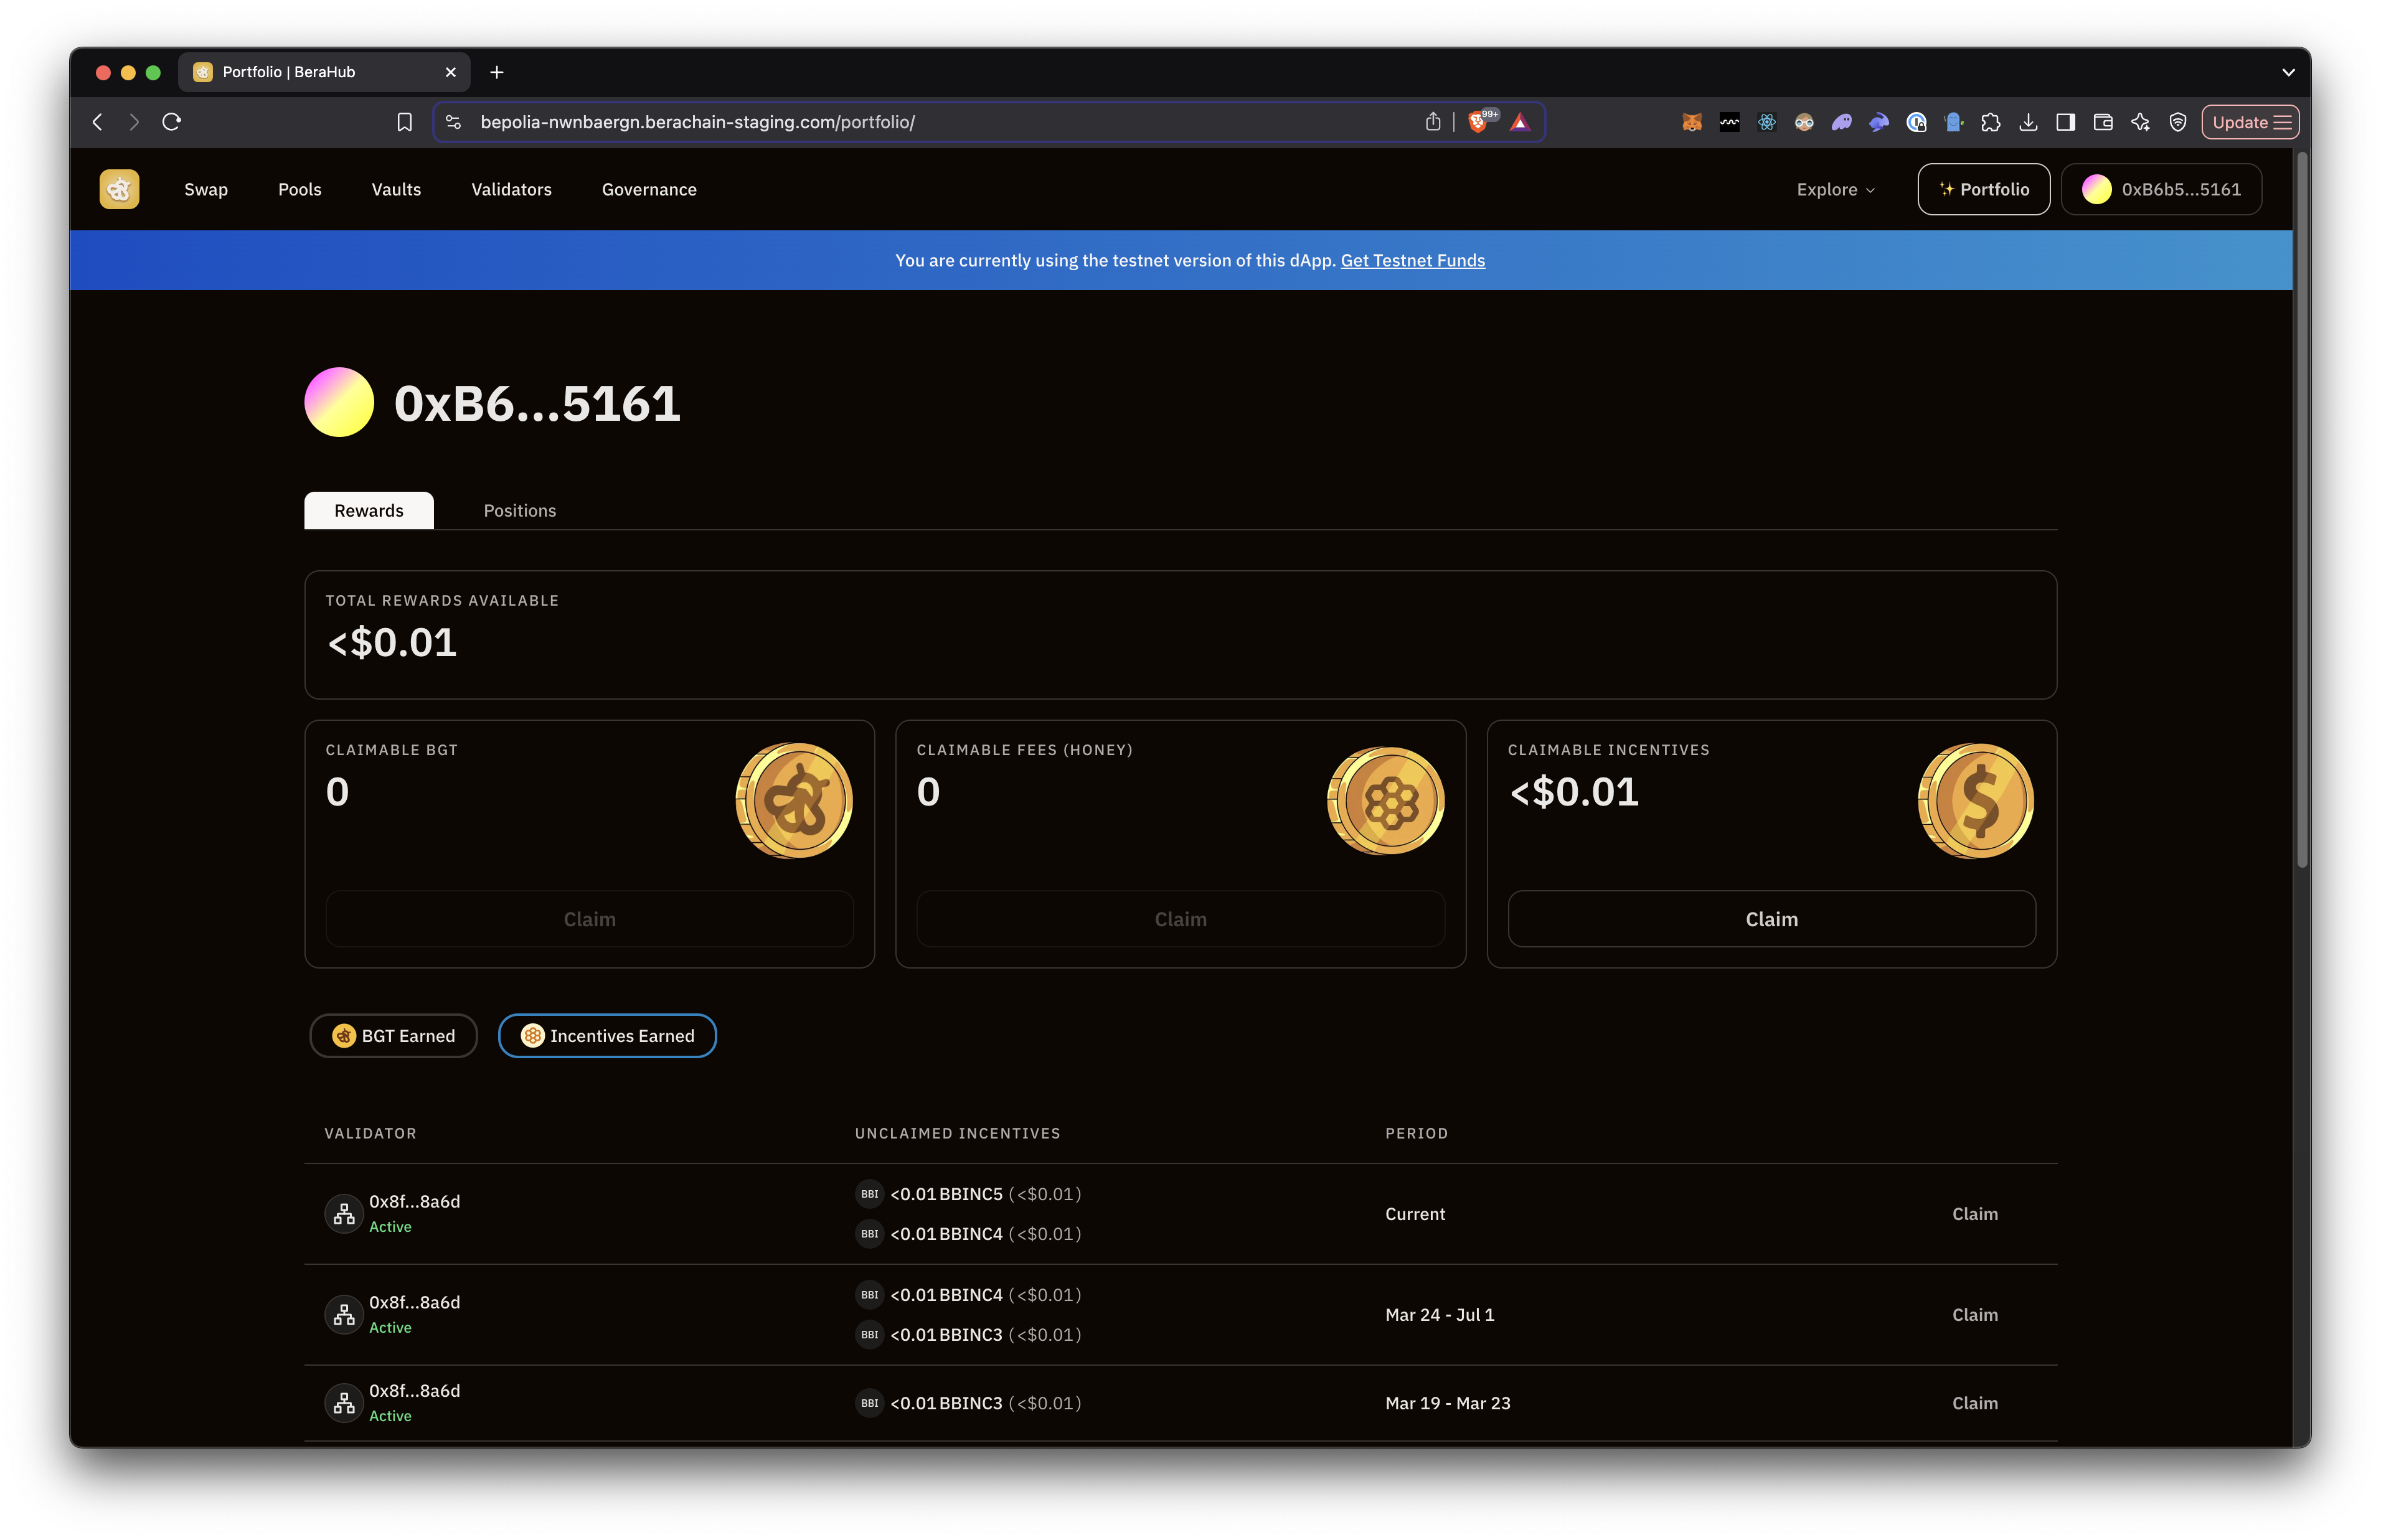The width and height of the screenshot is (2381, 1540).
Task: Open the Downloads panel
Action: (x=2027, y=122)
